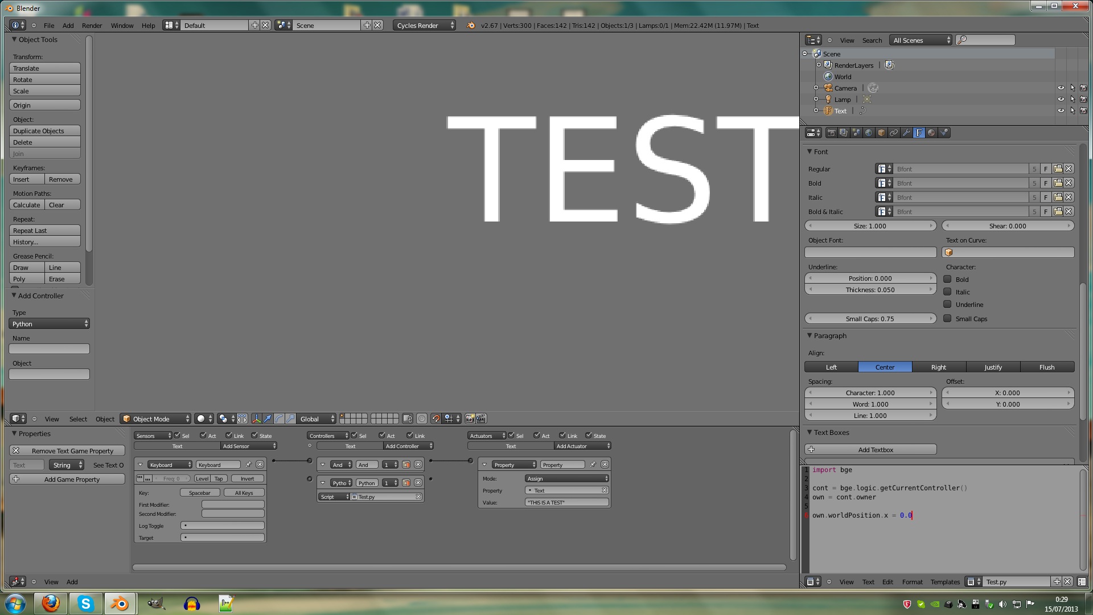Open the Physics properties tab icon
Screen dimensions: 1093x615
(x=944, y=133)
